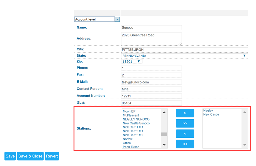Click the Account Number field
256x166 pixels.
pos(151,96)
